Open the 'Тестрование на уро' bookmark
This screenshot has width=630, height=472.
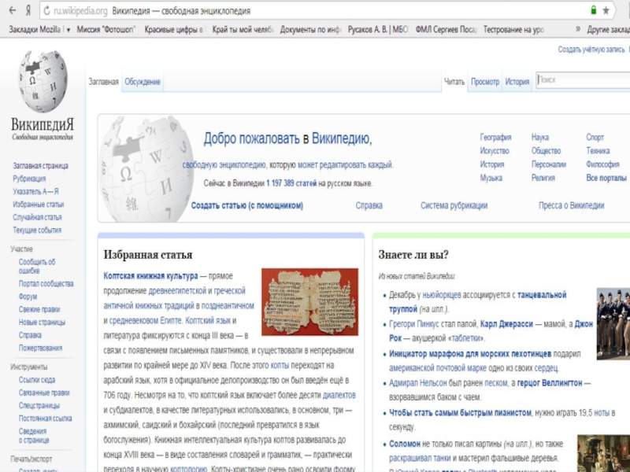[x=513, y=29]
